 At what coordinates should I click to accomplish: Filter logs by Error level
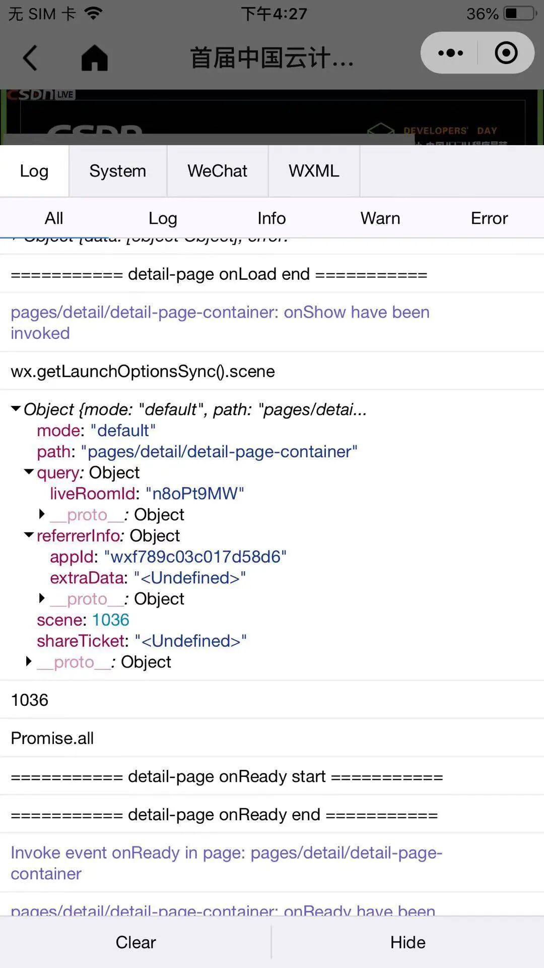(489, 218)
